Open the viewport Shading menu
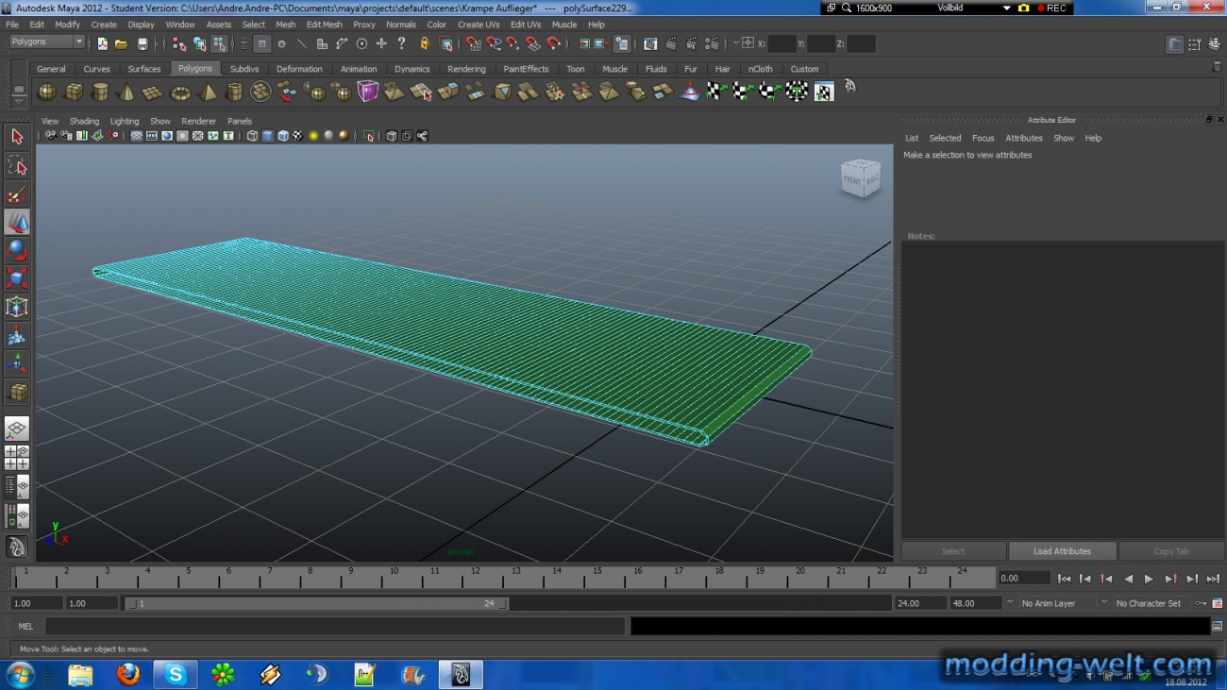Viewport: 1227px width, 690px height. (84, 121)
